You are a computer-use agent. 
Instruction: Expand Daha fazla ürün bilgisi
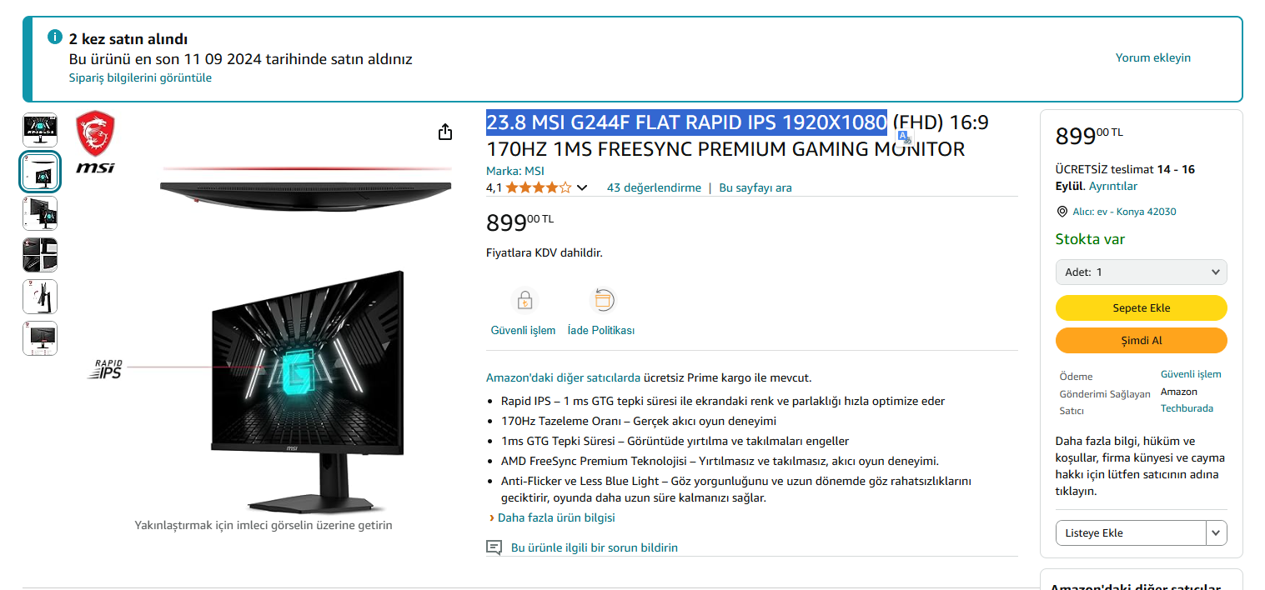[555, 517]
